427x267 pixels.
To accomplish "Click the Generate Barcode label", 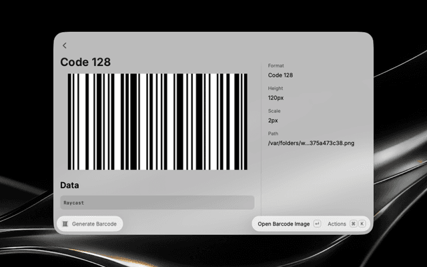I will [x=94, y=224].
